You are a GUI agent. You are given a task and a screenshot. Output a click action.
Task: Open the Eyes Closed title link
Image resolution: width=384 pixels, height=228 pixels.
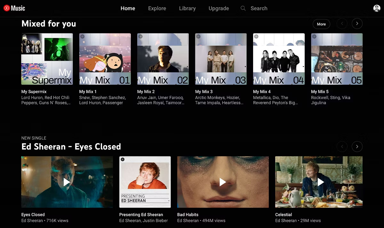33,215
